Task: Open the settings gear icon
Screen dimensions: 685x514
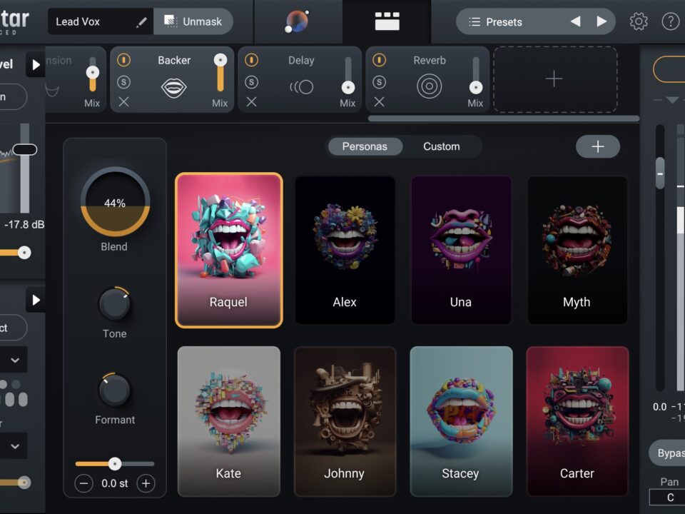Action: point(639,22)
